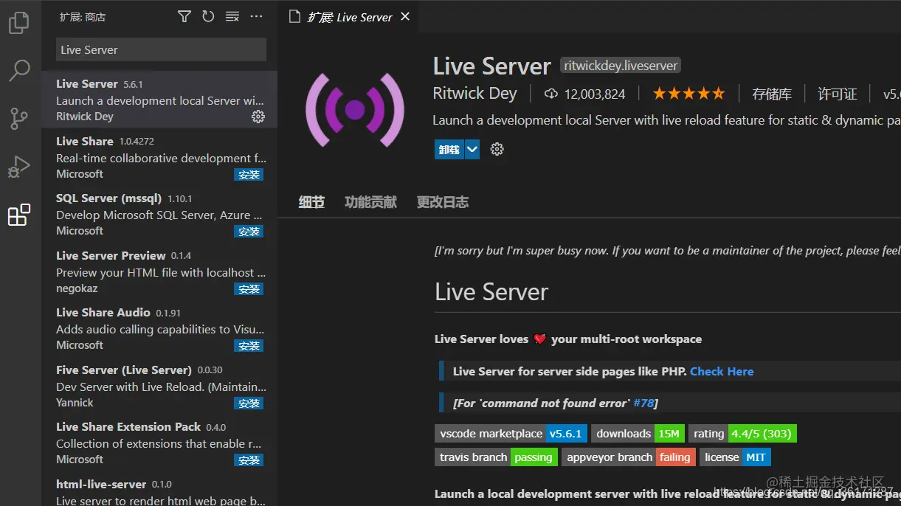The width and height of the screenshot is (901, 506).
Task: Select html-live-server list entry
Action: (x=159, y=489)
